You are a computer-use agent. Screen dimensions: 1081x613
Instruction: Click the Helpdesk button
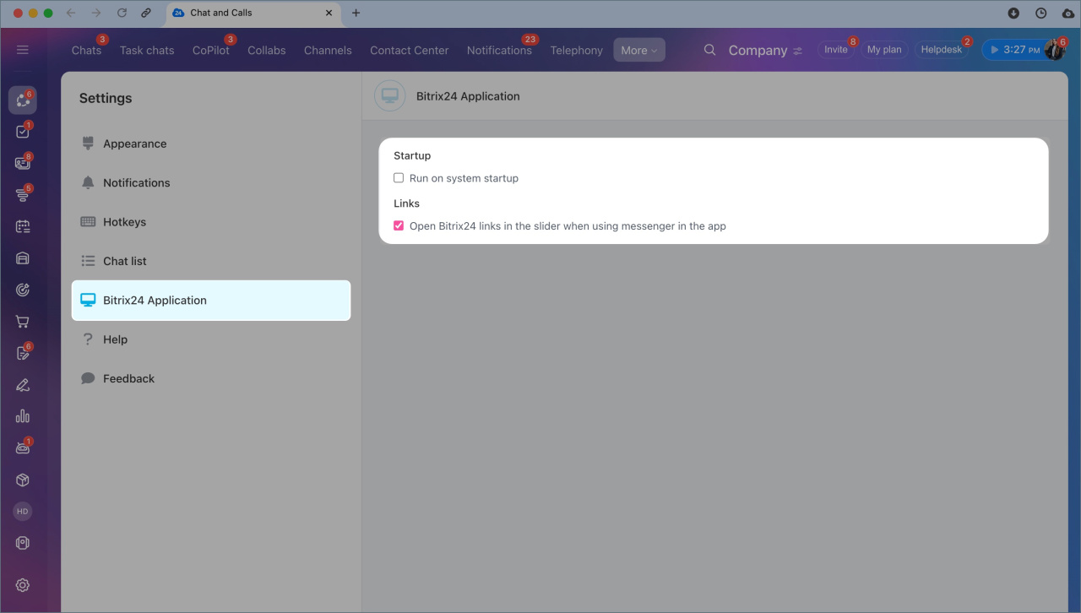click(941, 50)
